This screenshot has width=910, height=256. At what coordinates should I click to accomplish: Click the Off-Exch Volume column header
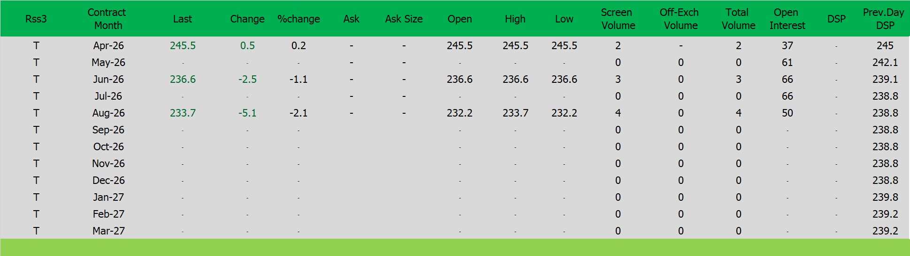click(680, 19)
